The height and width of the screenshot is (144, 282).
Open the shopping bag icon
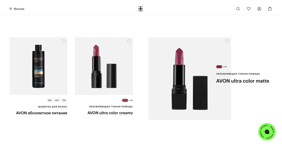pos(270,9)
